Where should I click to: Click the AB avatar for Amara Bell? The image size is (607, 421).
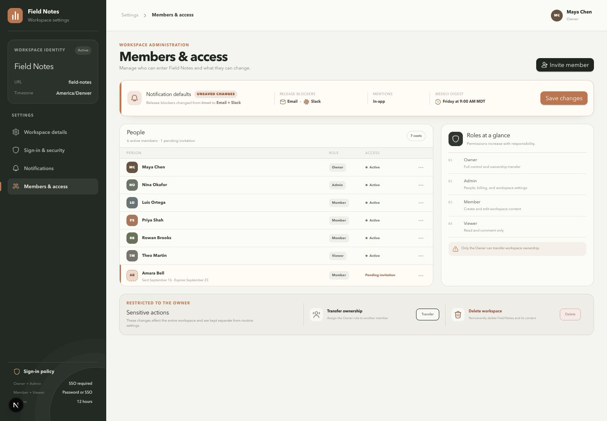(x=132, y=275)
